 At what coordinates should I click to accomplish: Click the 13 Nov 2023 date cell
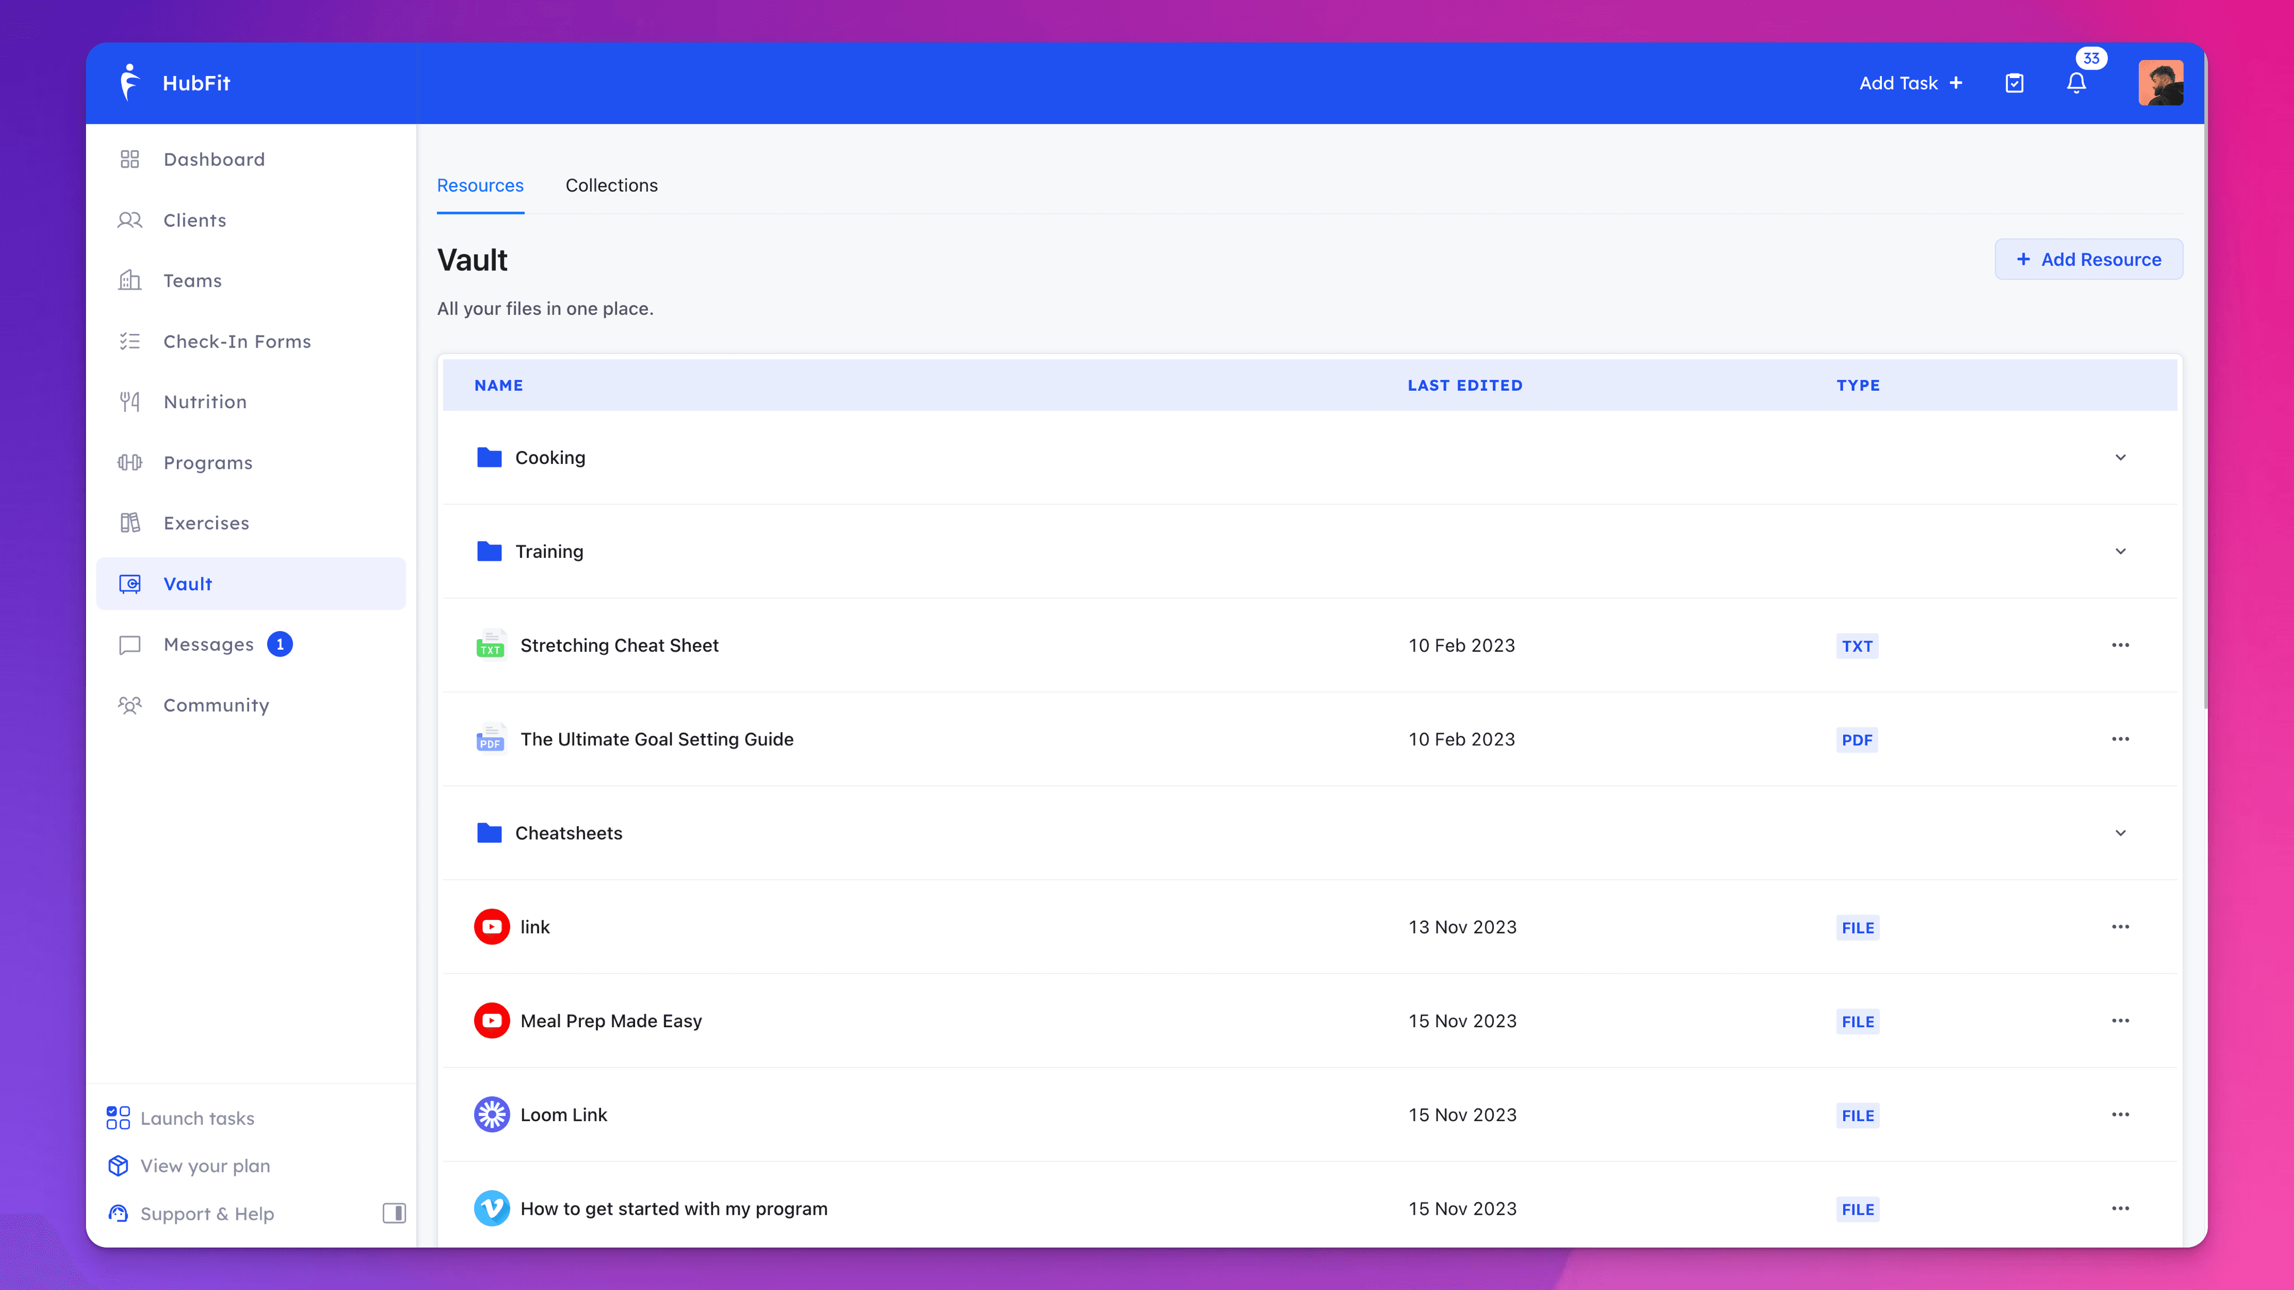[x=1462, y=927]
